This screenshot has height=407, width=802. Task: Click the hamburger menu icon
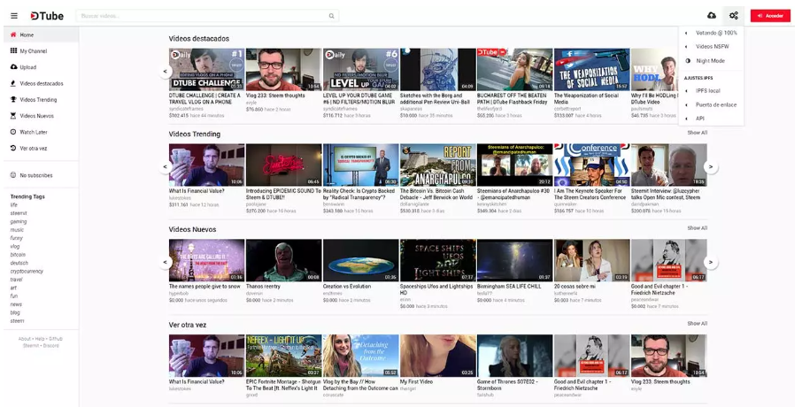pos(13,16)
